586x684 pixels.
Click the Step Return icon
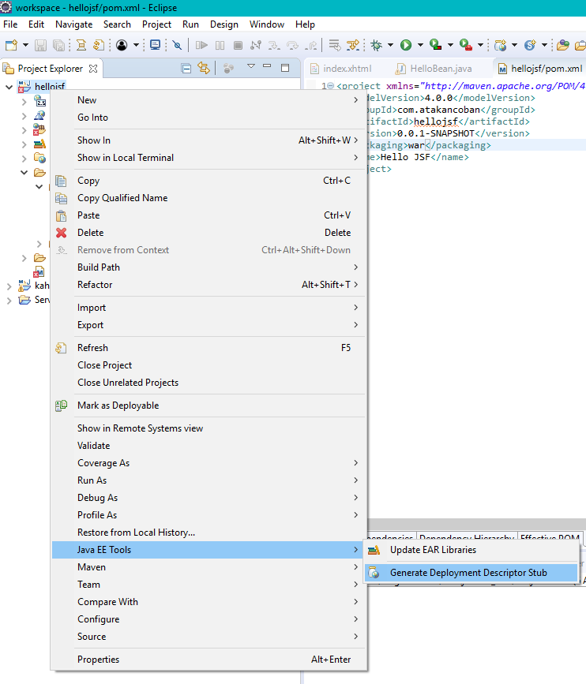point(311,45)
